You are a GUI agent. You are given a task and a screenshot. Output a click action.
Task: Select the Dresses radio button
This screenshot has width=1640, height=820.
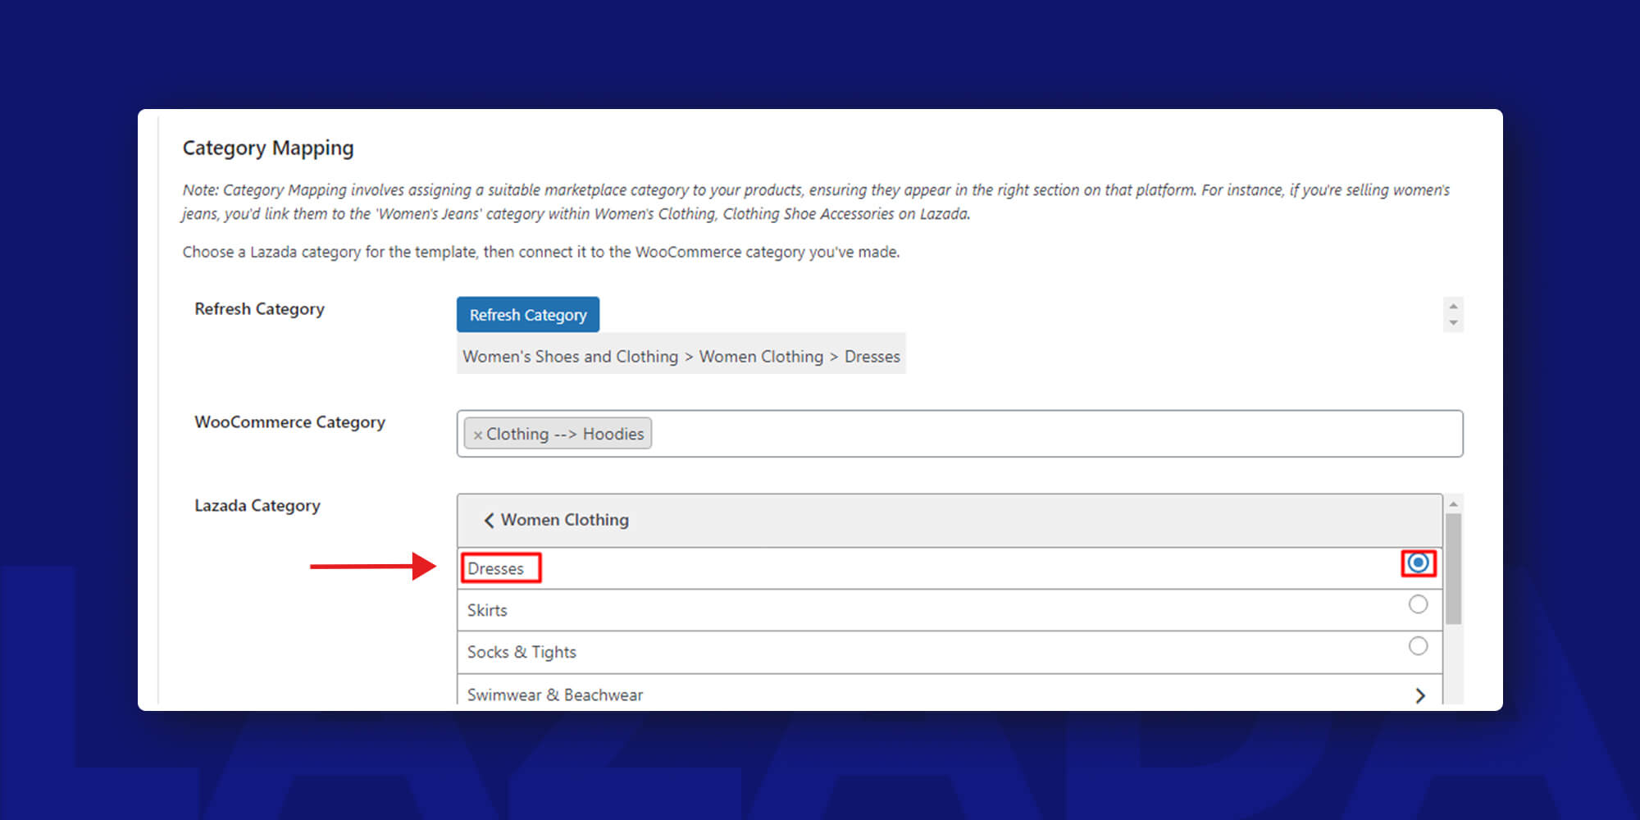point(1418,563)
